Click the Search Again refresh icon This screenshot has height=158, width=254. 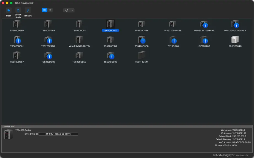click(x=18, y=10)
